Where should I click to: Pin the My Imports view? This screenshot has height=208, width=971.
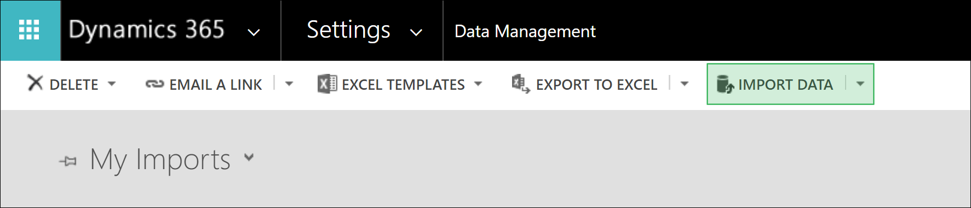pyautogui.click(x=68, y=161)
